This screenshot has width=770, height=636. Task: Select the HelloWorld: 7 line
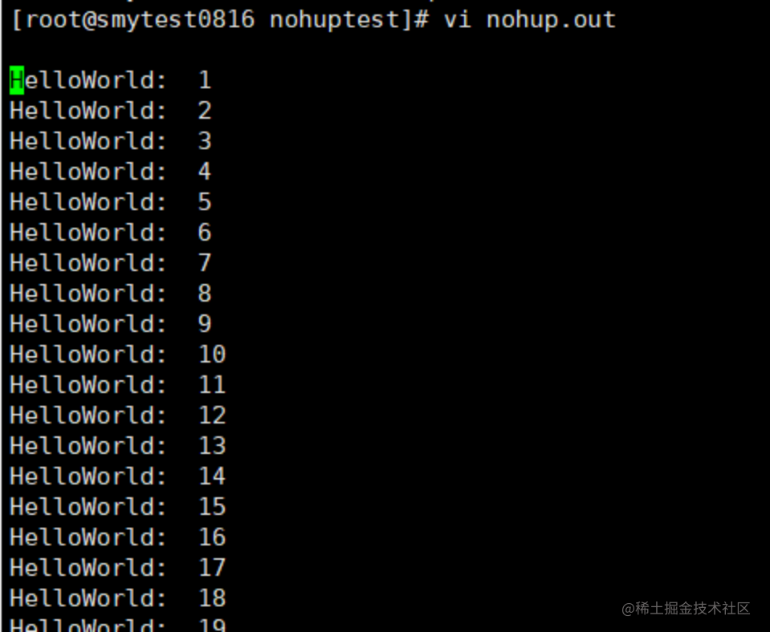(x=111, y=263)
